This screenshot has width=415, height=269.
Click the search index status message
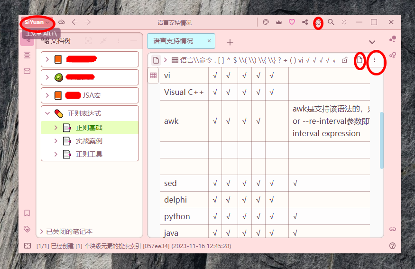(x=134, y=246)
